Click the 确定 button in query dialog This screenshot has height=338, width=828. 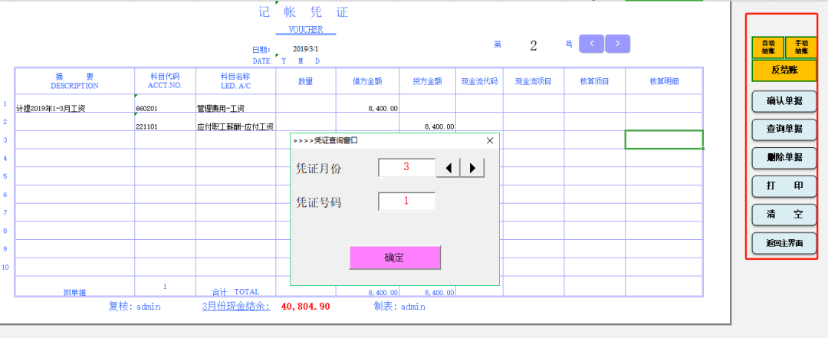395,258
